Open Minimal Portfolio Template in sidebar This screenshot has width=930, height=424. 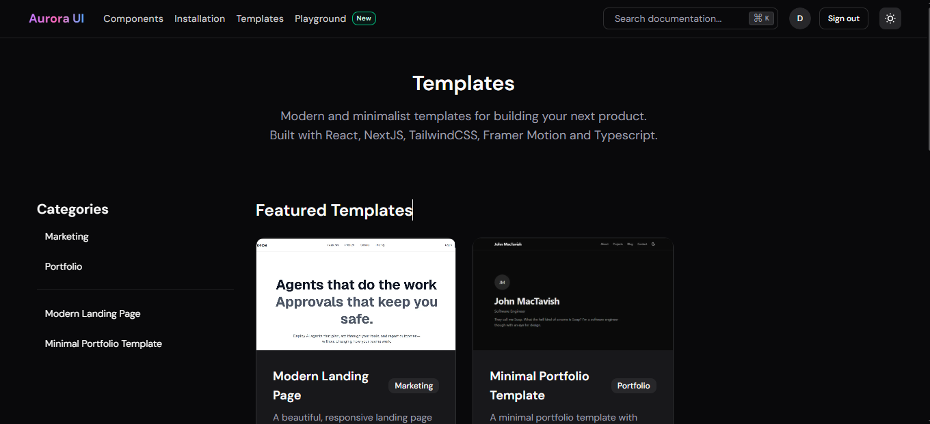point(103,343)
